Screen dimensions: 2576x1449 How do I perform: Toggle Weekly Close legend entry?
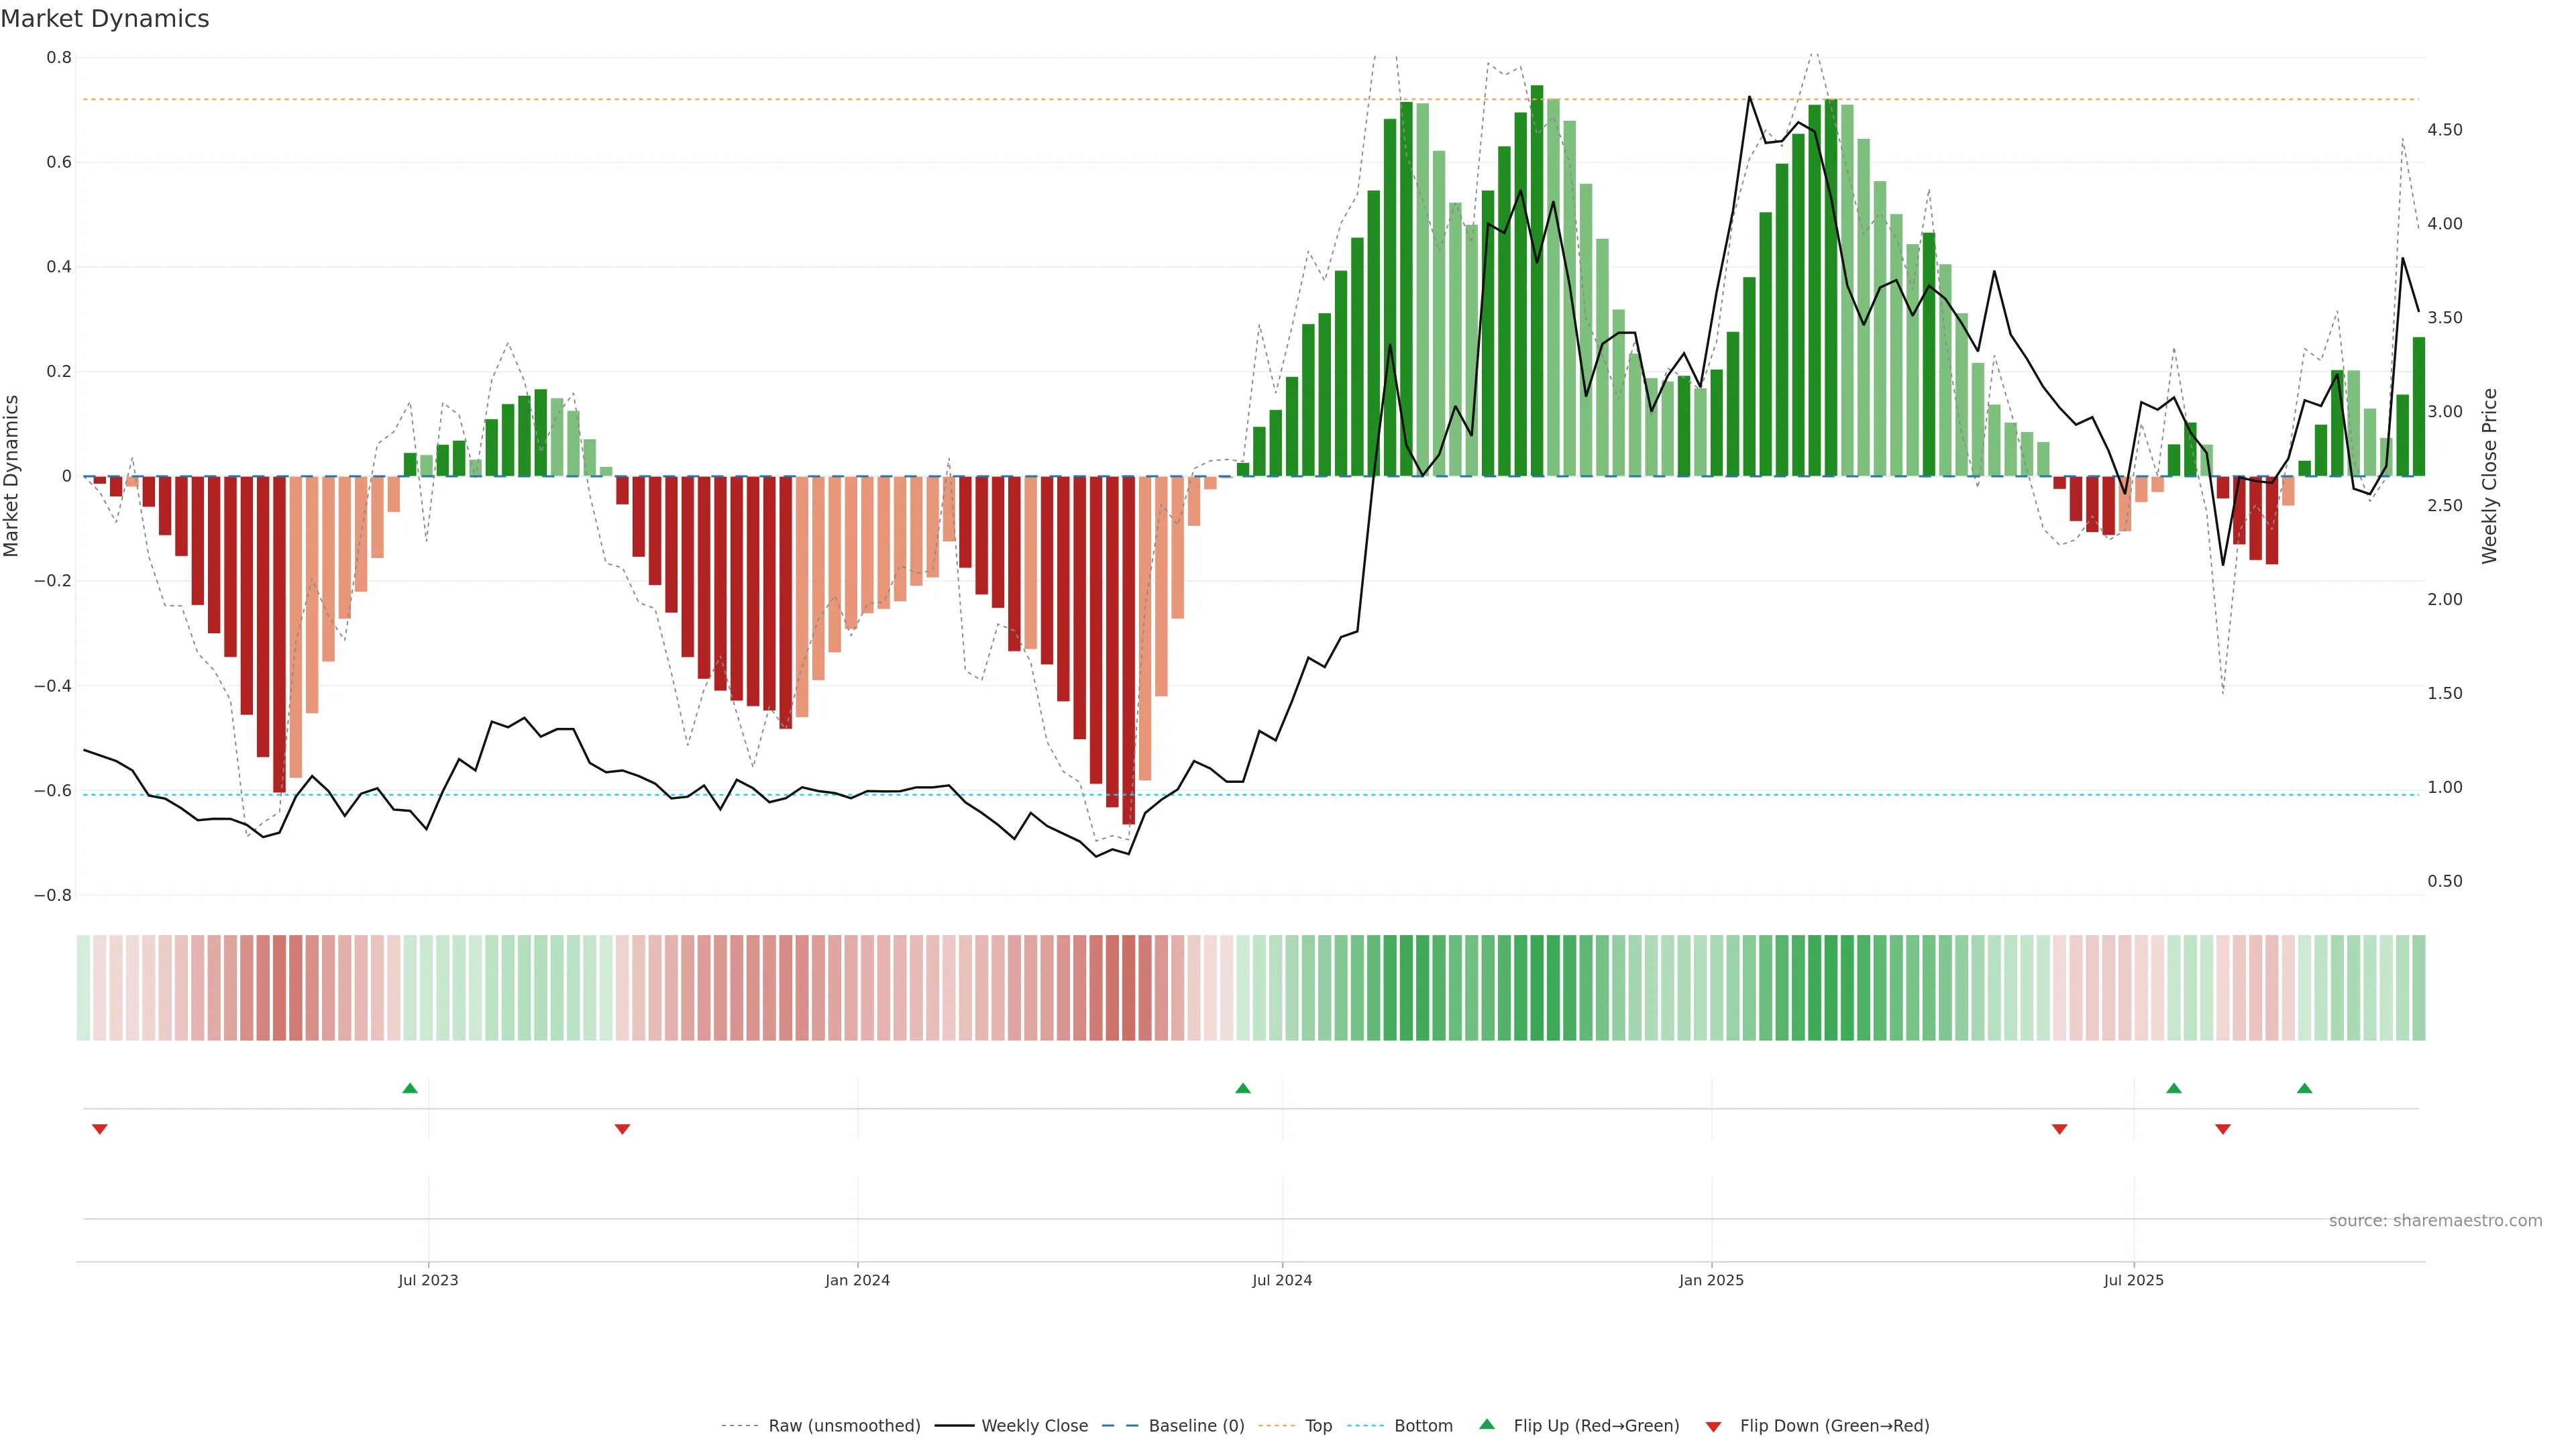1034,1426
